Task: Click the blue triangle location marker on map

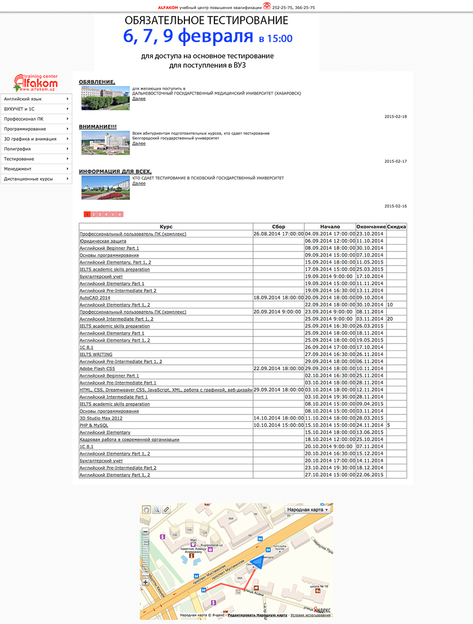Action: tap(258, 562)
